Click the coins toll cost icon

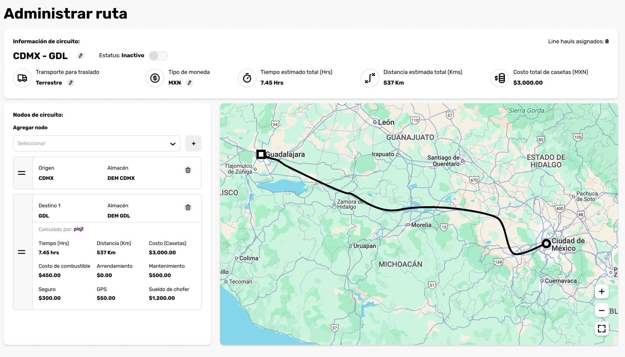[x=500, y=78]
